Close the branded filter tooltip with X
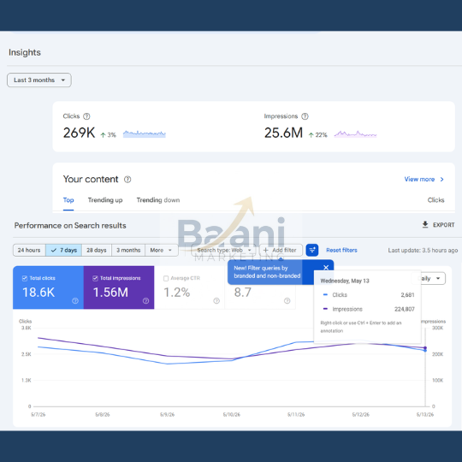Image resolution: width=462 pixels, height=462 pixels. [326, 267]
